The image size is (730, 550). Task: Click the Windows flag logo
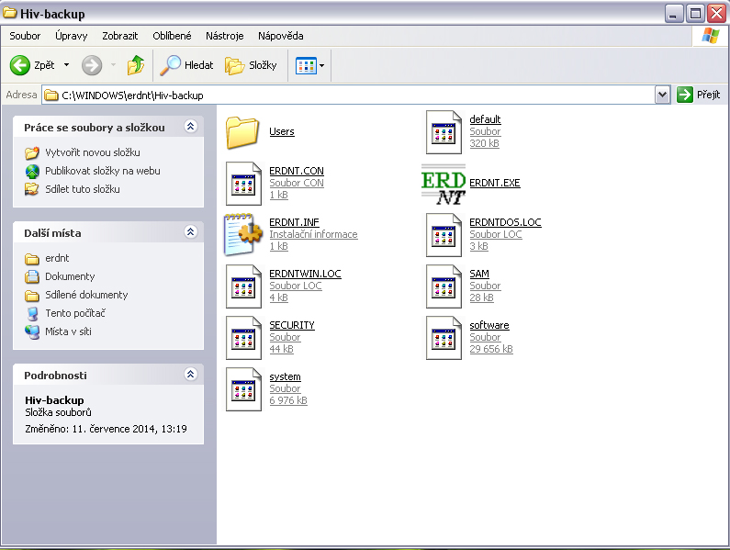click(711, 36)
